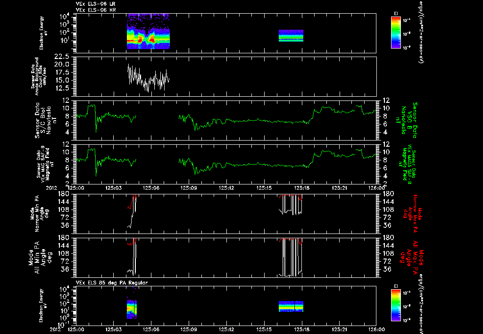Select the small ELS-06 spectrogram block near 125:17
The width and height of the screenshot is (483, 334).
(291, 35)
